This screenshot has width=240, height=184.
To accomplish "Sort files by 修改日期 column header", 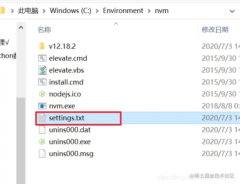I will (x=215, y=30).
